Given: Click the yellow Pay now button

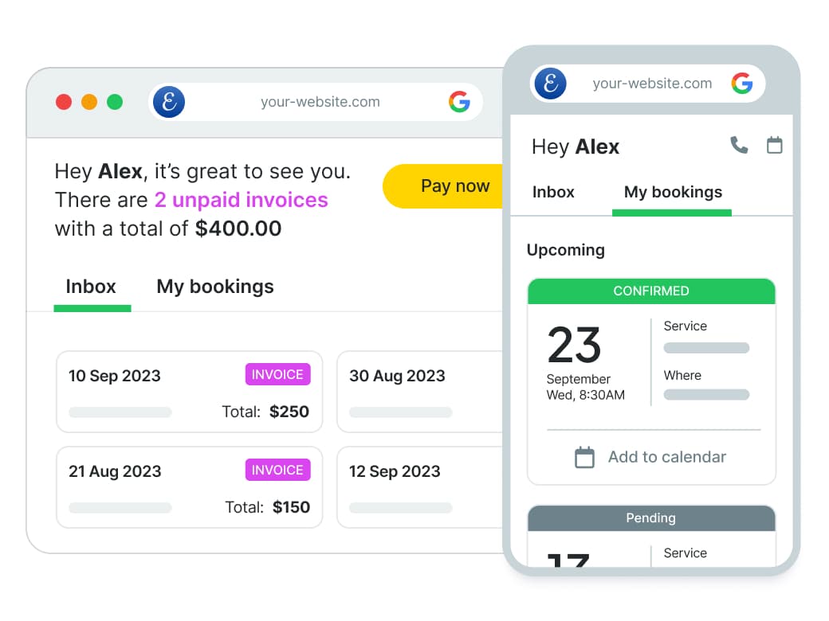Looking at the screenshot, I should tap(443, 186).
